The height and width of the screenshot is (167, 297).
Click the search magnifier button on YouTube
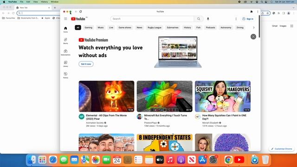(199, 19)
